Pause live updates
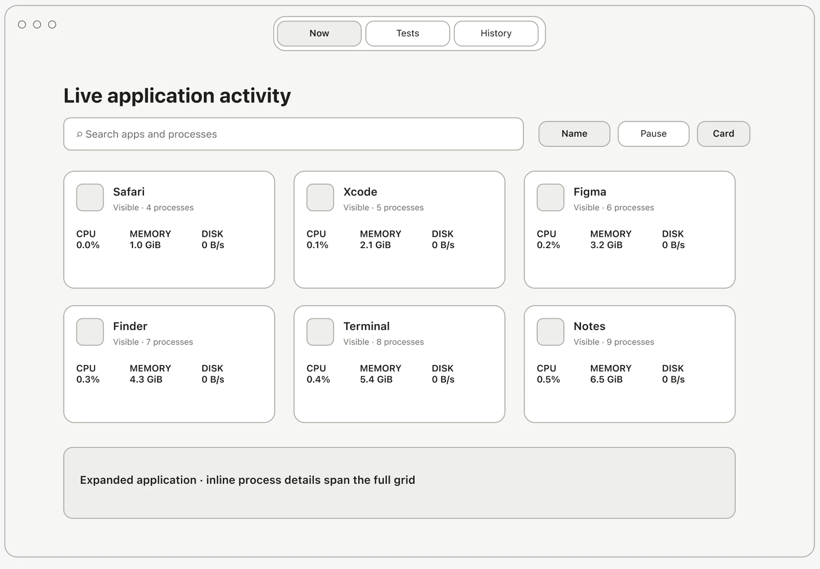Image resolution: width=820 pixels, height=569 pixels. coord(654,134)
